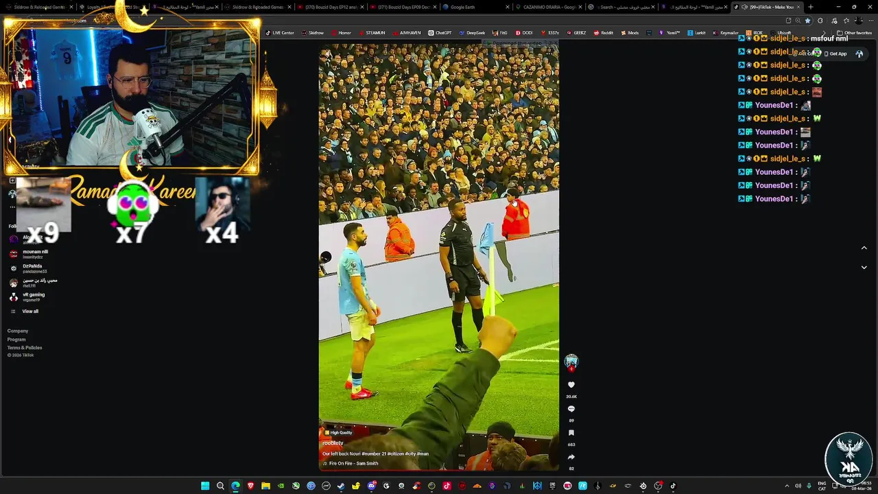Open the creator avatar beside the video
The height and width of the screenshot is (494, 878).
click(571, 361)
